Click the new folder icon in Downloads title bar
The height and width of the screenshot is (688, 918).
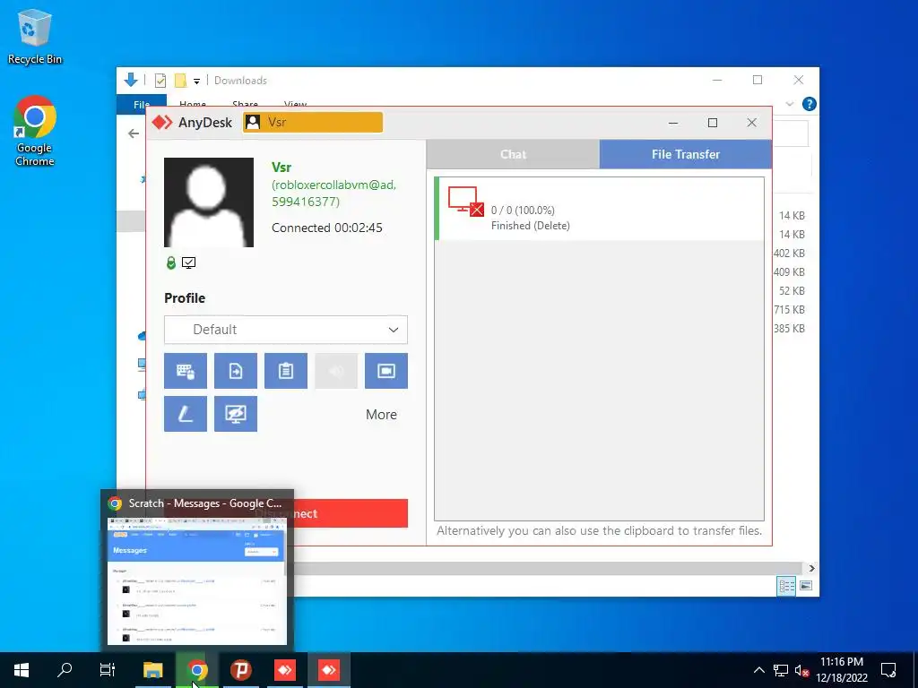pyautogui.click(x=181, y=80)
